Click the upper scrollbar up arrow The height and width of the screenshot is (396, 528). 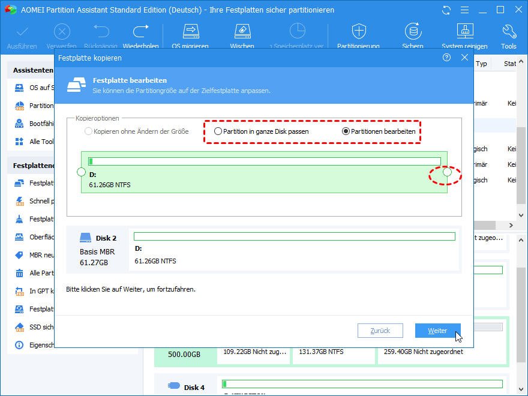(521, 62)
